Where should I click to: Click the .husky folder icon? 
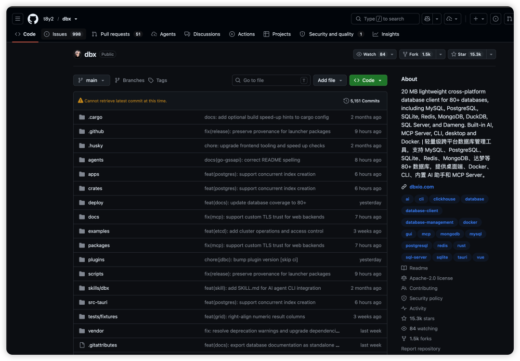tap(82, 145)
